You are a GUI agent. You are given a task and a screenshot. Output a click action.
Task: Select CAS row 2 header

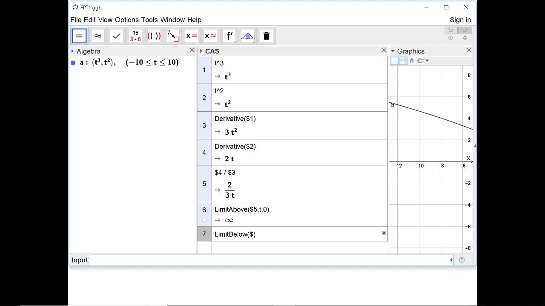204,98
